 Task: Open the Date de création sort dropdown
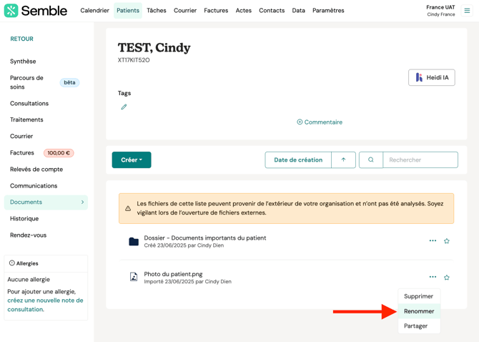click(298, 160)
